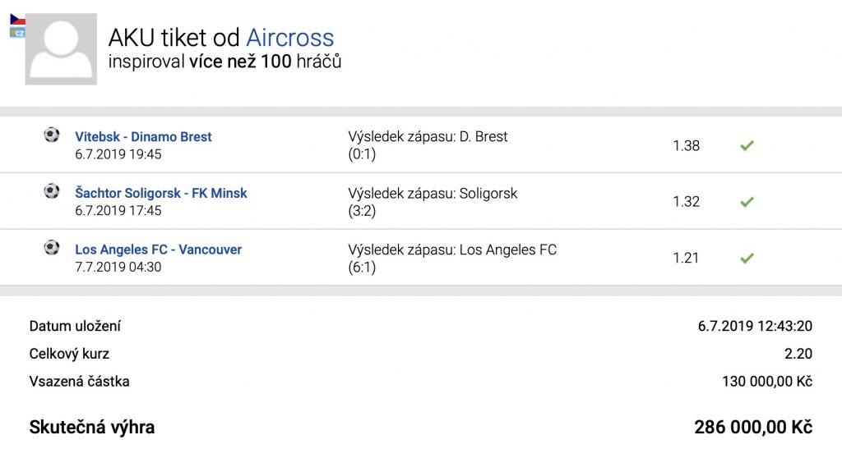Click the Celkový kurz 2.20 value

point(798,354)
